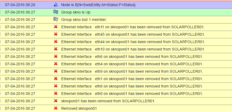Check the box on the eth9 removed row
The image size is (232, 111).
click(1, 71)
